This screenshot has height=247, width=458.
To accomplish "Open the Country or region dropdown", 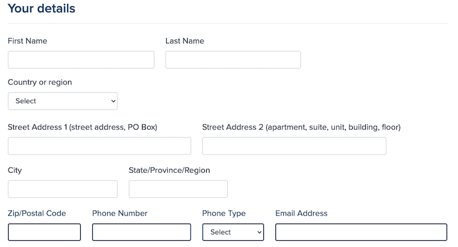I will pyautogui.click(x=62, y=101).
